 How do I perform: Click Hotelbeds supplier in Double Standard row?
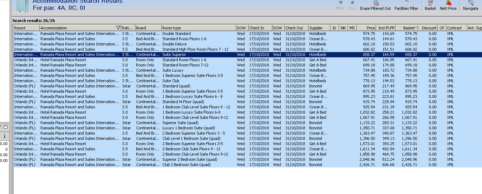[318, 34]
